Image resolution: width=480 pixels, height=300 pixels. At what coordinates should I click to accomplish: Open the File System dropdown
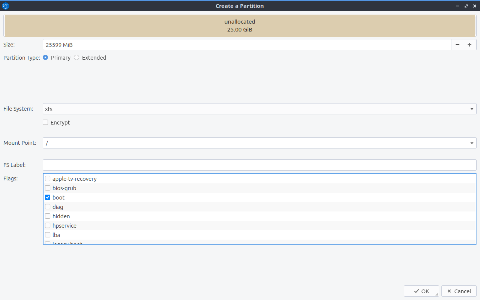[x=259, y=109]
